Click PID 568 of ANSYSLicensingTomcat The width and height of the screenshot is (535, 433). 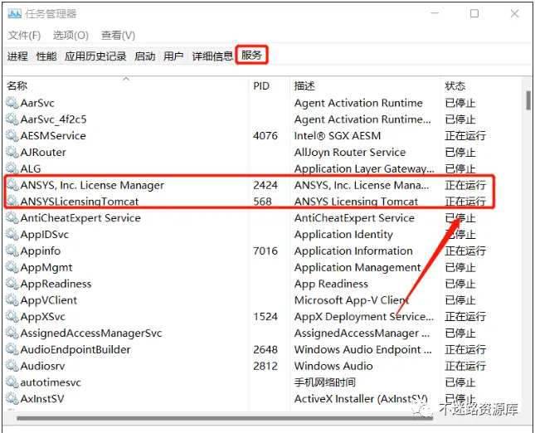(262, 202)
